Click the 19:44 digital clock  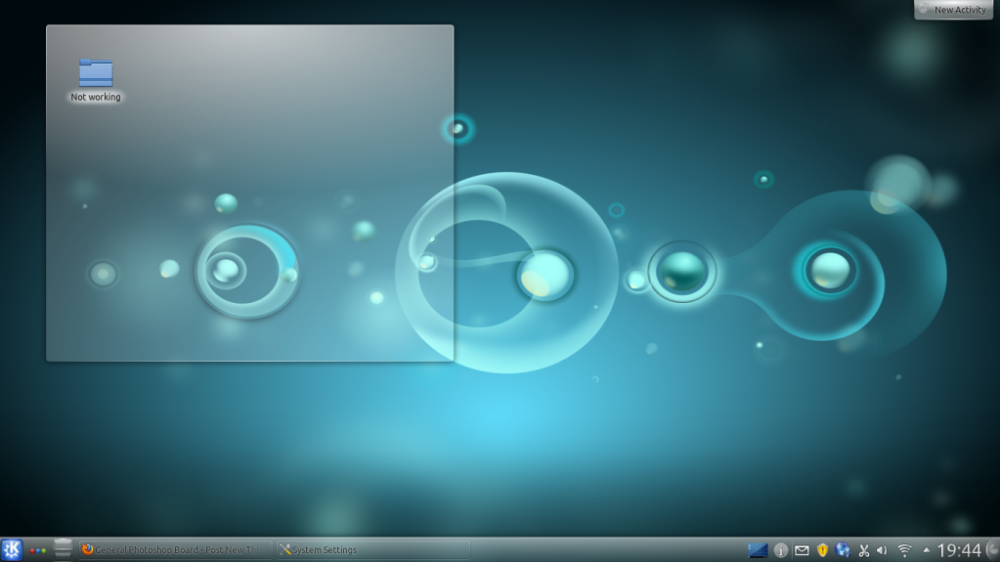click(x=959, y=550)
